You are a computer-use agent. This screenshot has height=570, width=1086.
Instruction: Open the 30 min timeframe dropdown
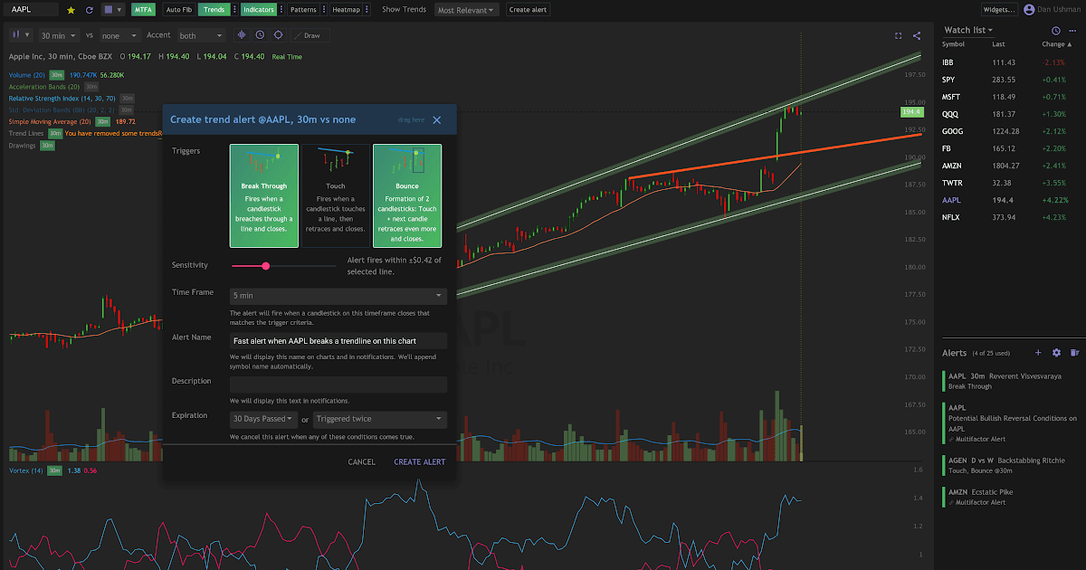(59, 35)
